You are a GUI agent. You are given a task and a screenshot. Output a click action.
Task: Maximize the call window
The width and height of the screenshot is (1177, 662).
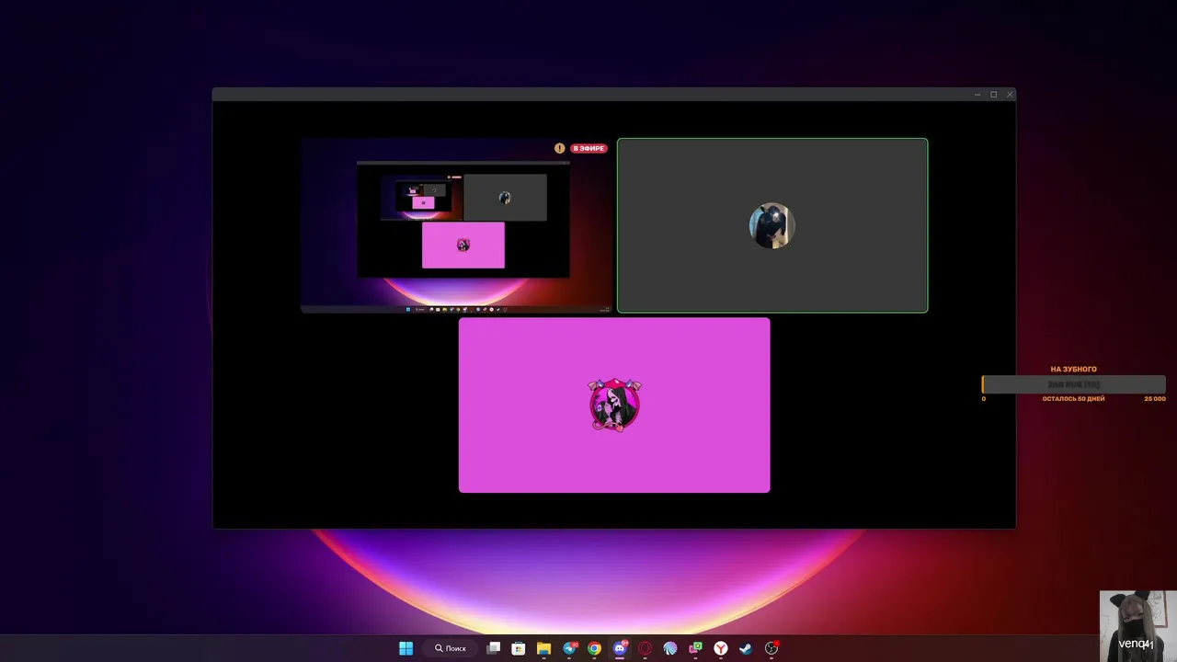(993, 95)
